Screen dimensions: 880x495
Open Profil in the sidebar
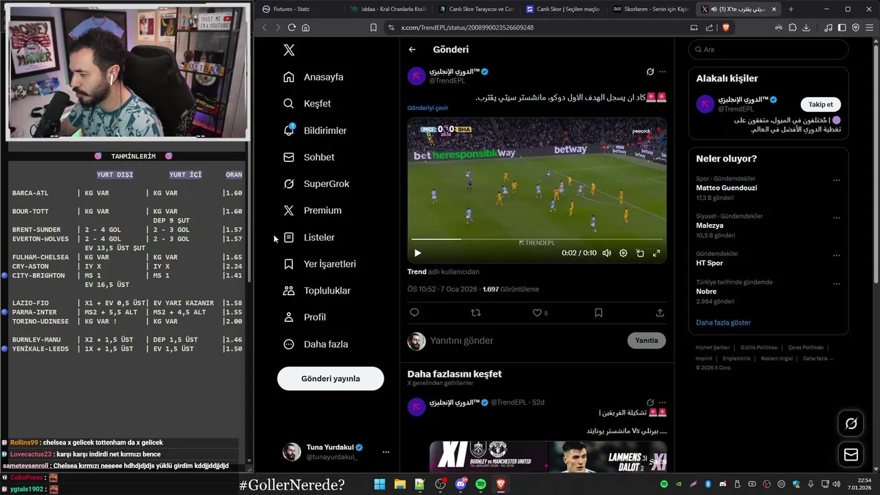[x=305, y=317]
